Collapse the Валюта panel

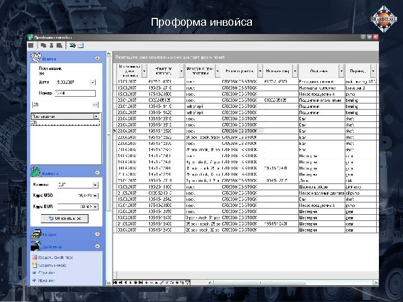click(x=97, y=173)
